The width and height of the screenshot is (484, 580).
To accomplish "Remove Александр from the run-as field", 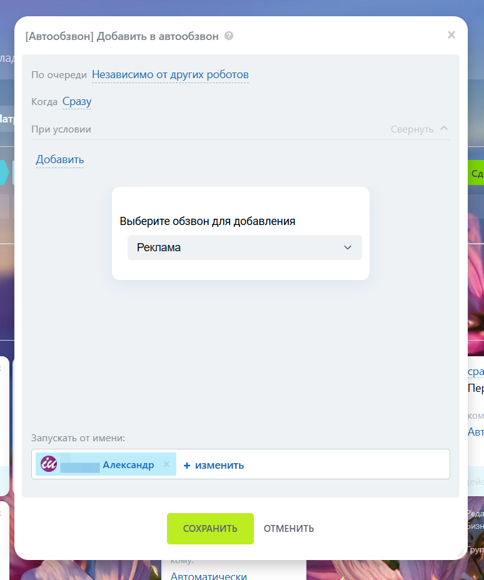I will click(x=166, y=464).
